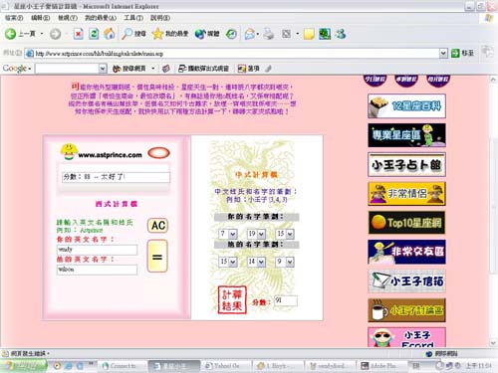This screenshot has height=373, width=498.
Task: Open the Mail envelope icon
Action: coord(250,34)
